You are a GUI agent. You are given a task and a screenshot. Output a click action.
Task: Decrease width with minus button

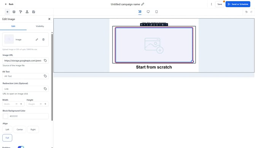click(x=16, y=104)
